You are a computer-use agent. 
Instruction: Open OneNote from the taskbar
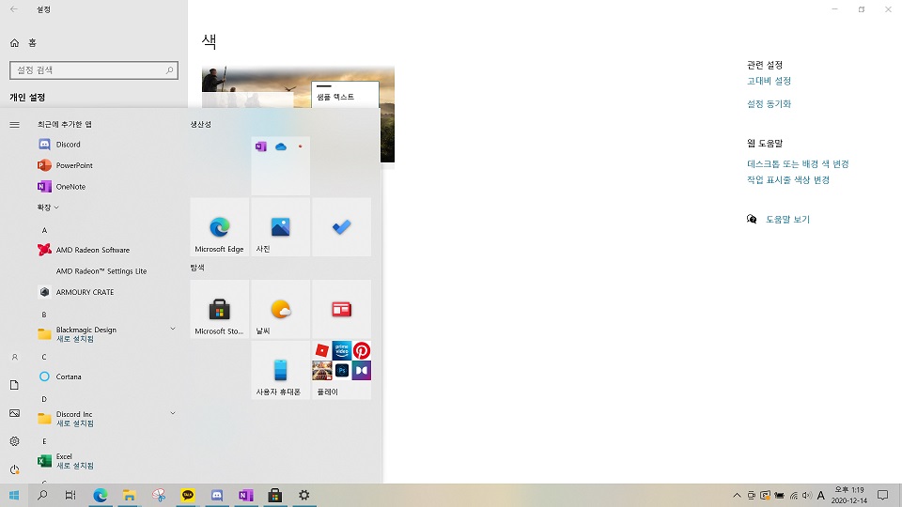click(245, 495)
